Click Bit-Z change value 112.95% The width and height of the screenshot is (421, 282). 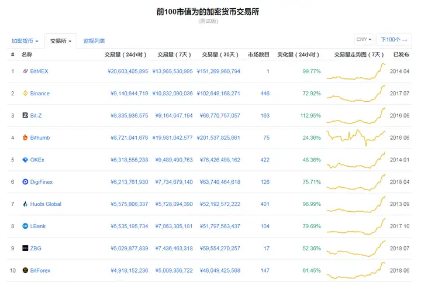310,115
